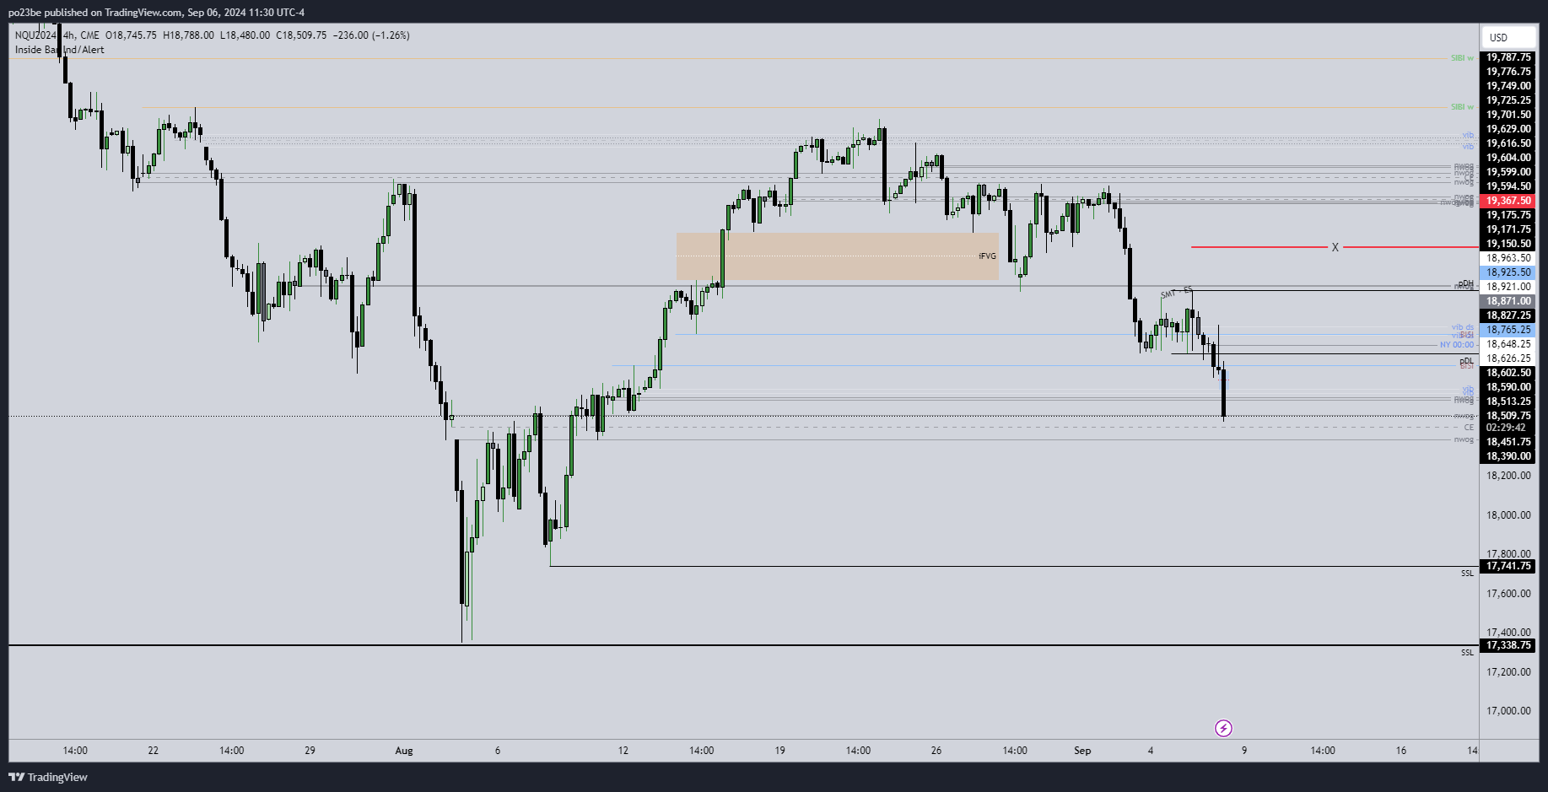Click the blue 18,925.50 price label

[1508, 272]
